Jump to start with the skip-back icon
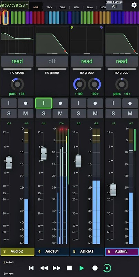Image resolution: width=139 pixels, height=277 pixels. point(31,268)
